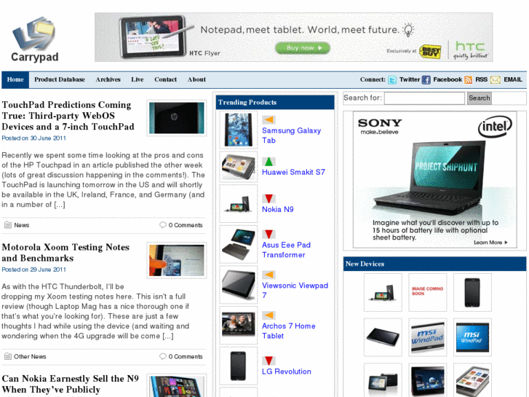
Task: Open LG Revolution phone thumbnail in Trending
Action: tap(238, 366)
